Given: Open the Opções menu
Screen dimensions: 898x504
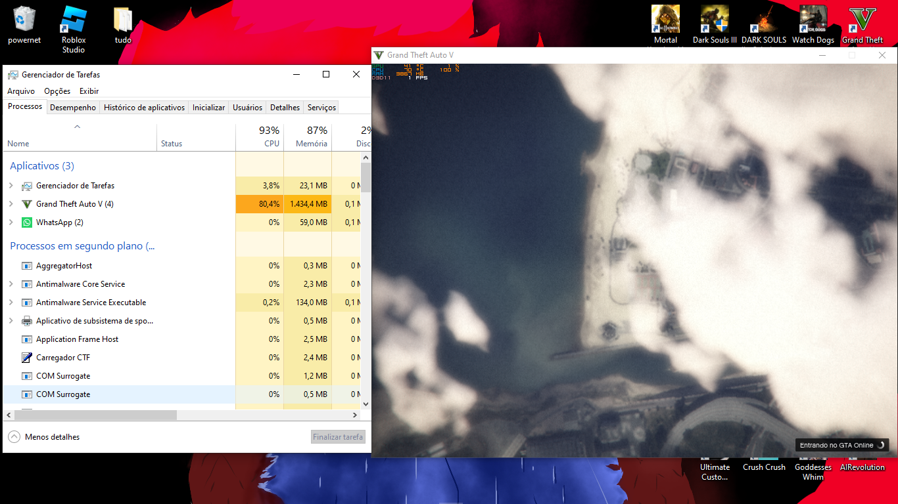Looking at the screenshot, I should 57,91.
